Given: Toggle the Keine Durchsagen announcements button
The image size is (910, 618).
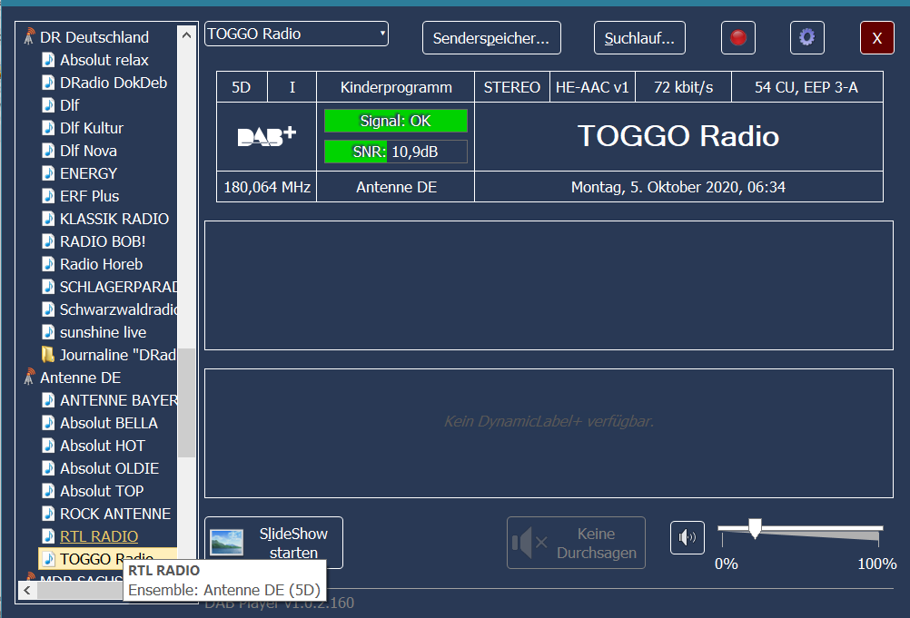Looking at the screenshot, I should (576, 543).
